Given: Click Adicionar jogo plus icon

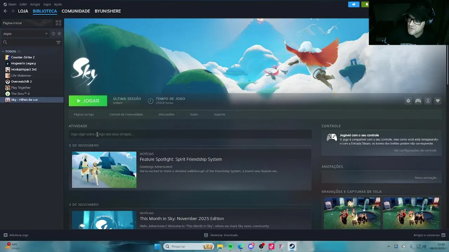Looking at the screenshot, I should pyautogui.click(x=5, y=235).
